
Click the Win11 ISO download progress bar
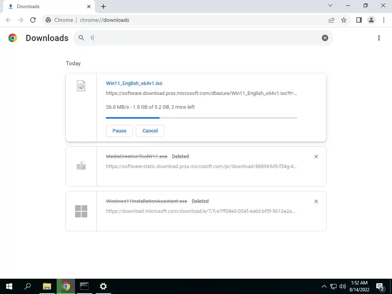tap(201, 118)
